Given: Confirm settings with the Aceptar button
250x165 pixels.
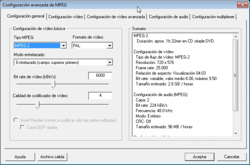Looking at the screenshot, I should [x=200, y=157].
